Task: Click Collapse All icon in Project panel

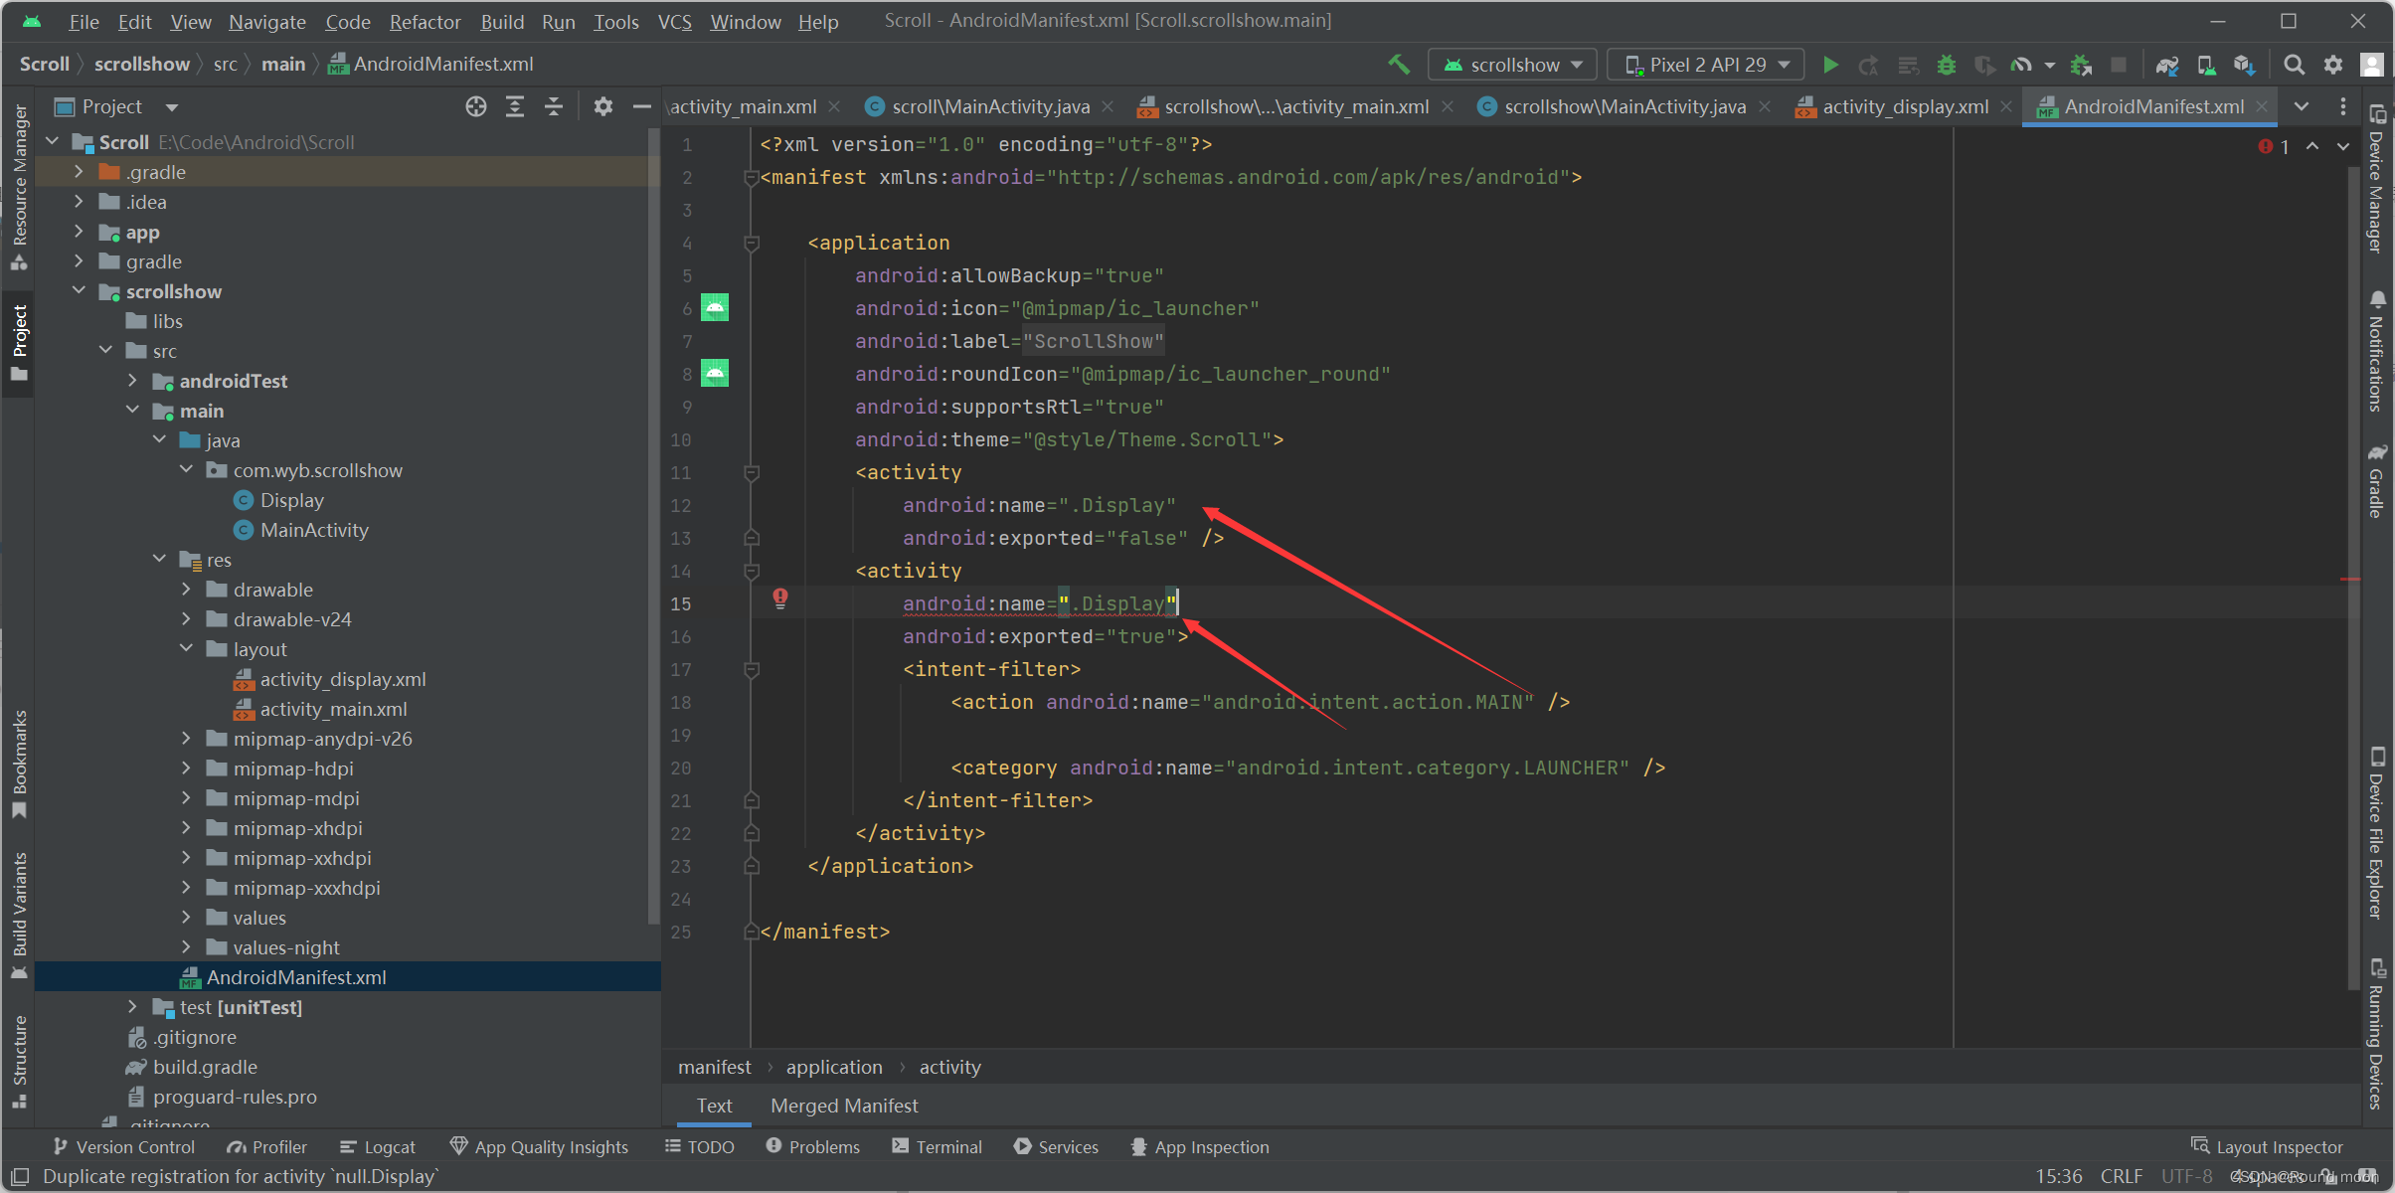Action: (554, 106)
